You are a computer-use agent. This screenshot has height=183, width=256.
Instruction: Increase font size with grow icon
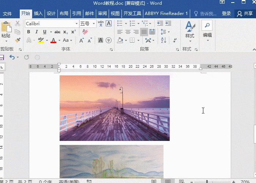tap(82, 40)
